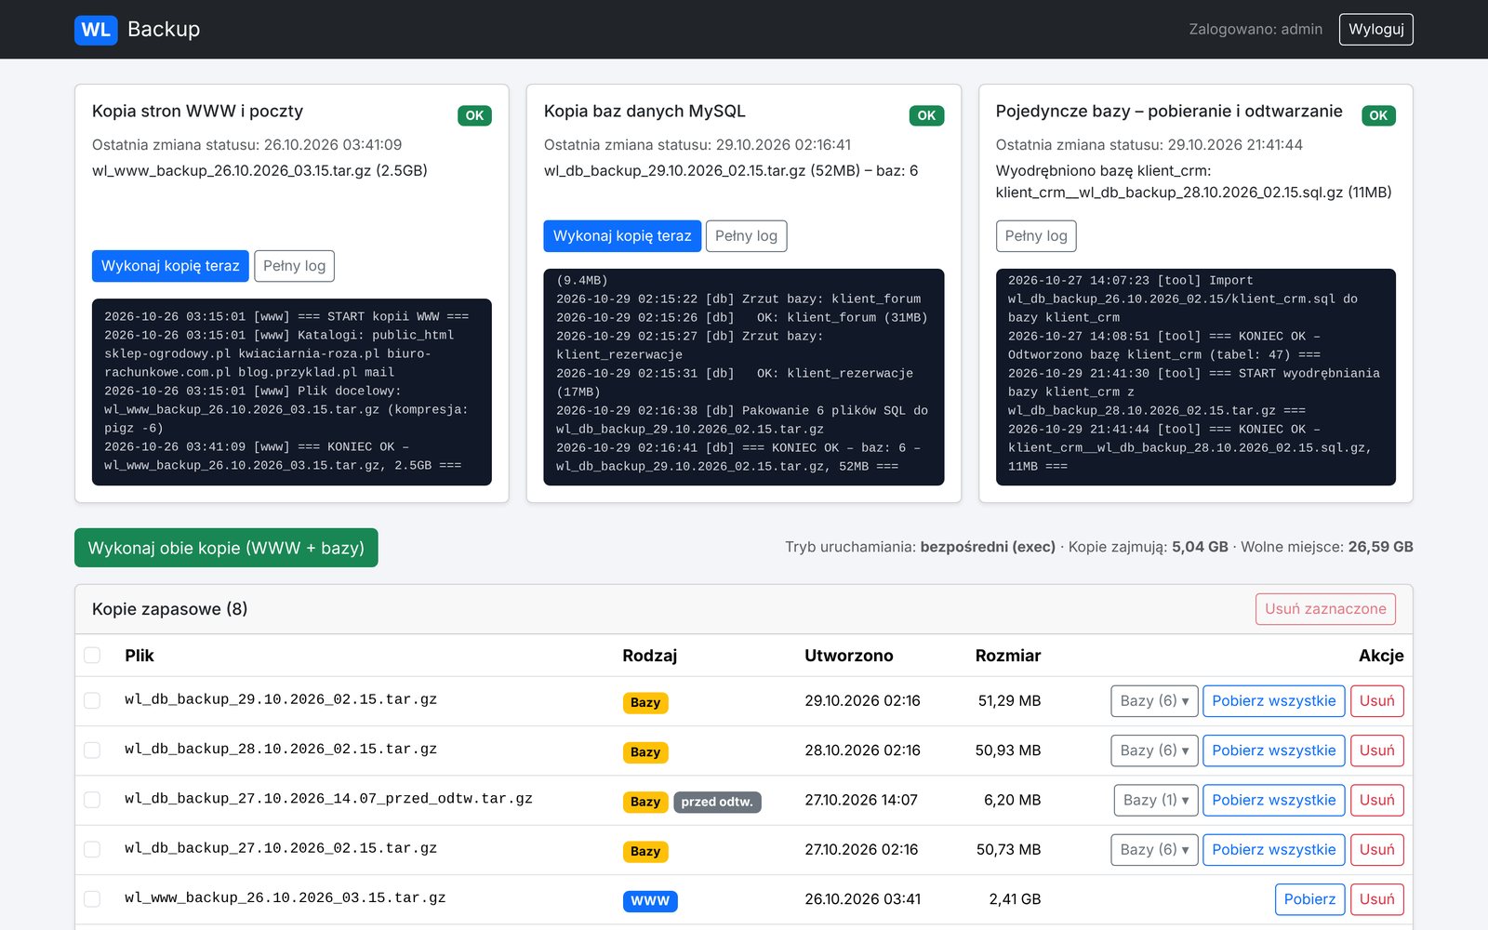Delete wl_db_backup_28.10.2026 with Usuń
The width and height of the screenshot is (1488, 930).
point(1376,751)
